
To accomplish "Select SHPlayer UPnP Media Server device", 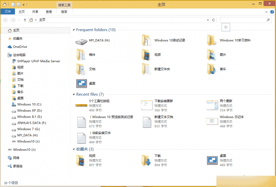I will [38, 61].
